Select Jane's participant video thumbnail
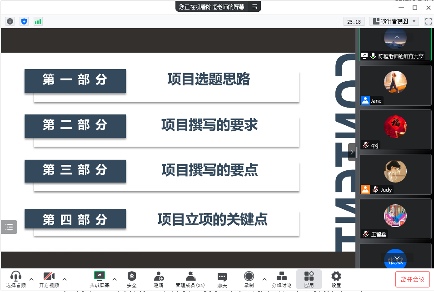The height and width of the screenshot is (292, 434). point(395,86)
